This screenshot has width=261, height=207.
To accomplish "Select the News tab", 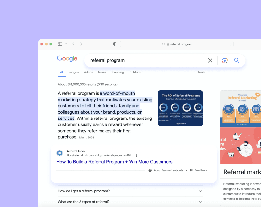I will tap(102, 72).
